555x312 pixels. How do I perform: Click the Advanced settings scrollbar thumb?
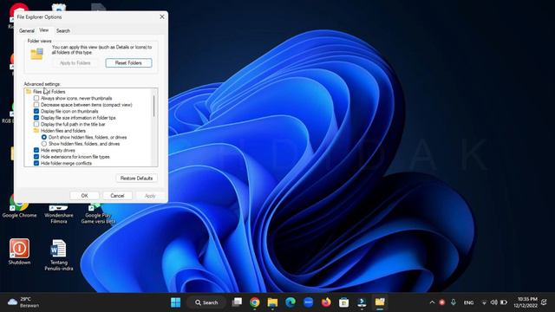point(154,105)
